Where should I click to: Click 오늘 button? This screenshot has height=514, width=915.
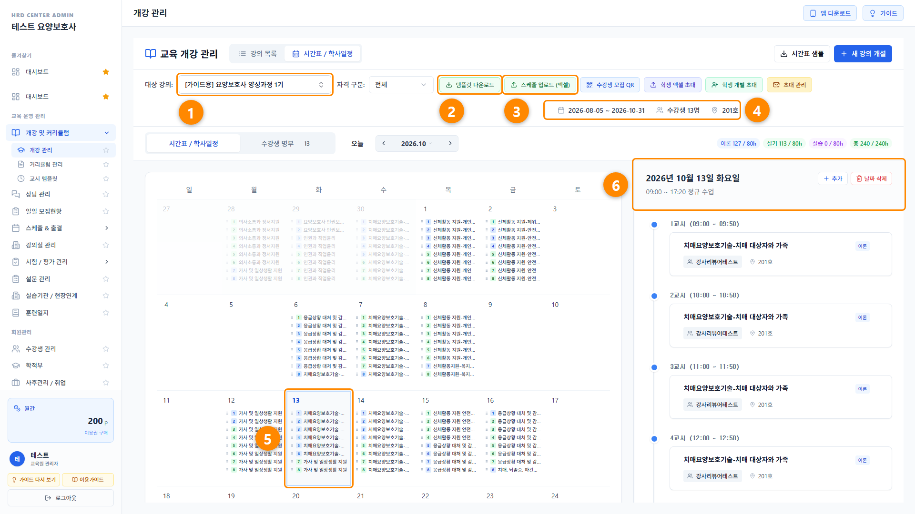tap(357, 144)
